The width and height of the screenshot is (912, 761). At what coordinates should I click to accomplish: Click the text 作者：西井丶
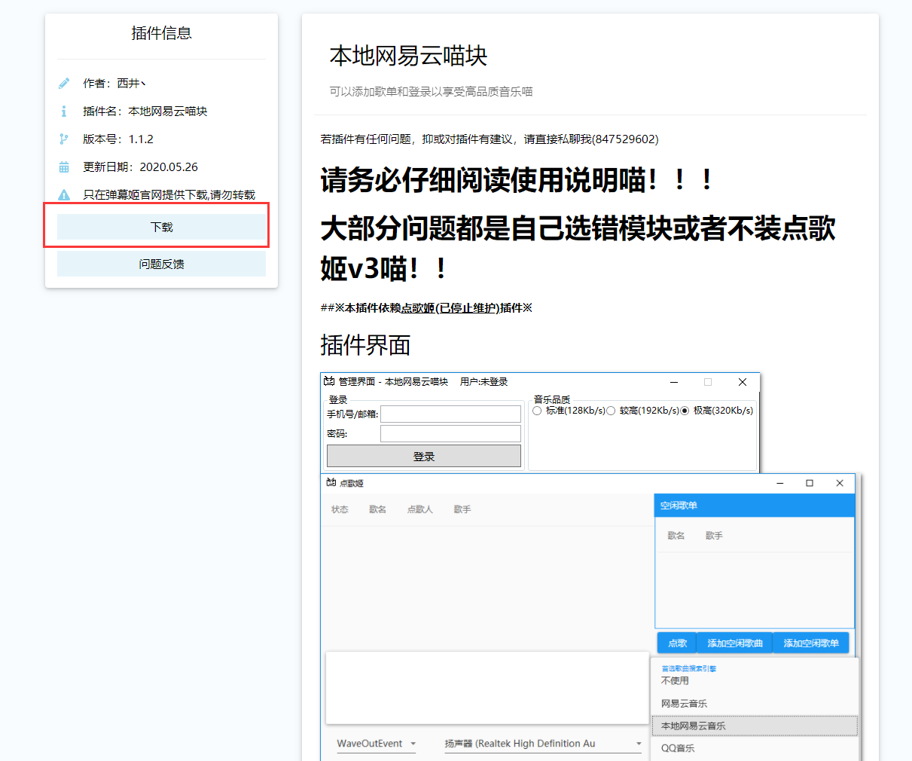114,84
